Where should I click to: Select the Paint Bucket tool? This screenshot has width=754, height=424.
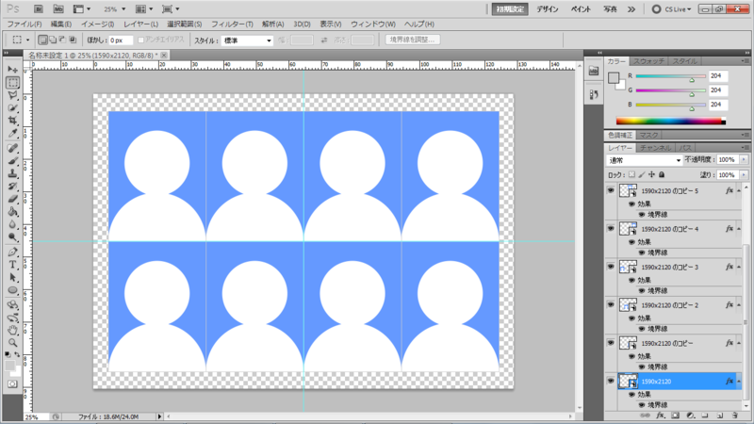point(13,211)
